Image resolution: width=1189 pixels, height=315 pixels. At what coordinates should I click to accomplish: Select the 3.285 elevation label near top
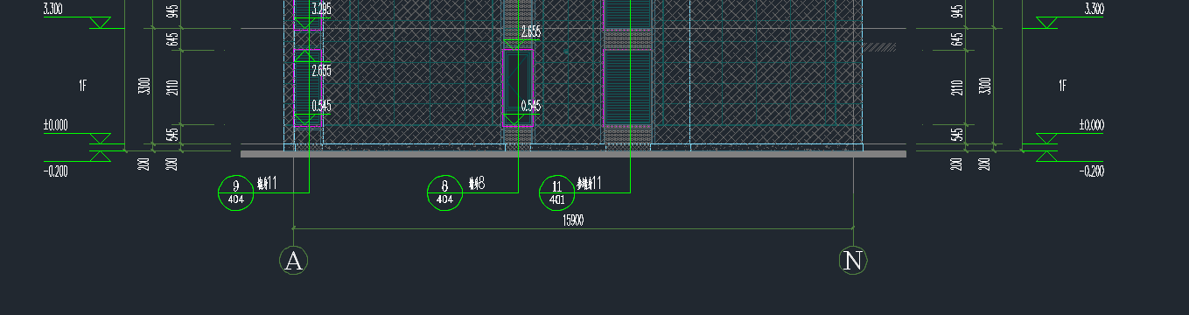click(321, 10)
